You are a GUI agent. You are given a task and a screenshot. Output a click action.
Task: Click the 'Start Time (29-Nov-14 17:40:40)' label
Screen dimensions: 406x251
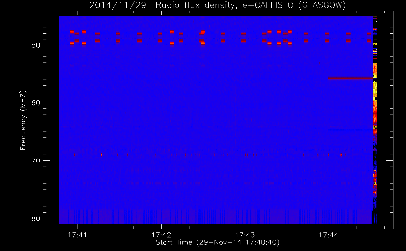pos(218,242)
